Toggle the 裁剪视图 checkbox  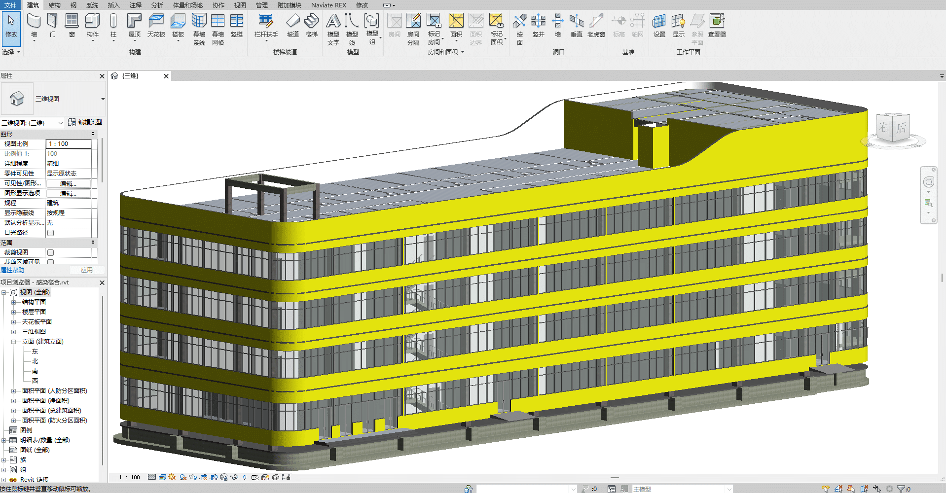click(x=50, y=252)
